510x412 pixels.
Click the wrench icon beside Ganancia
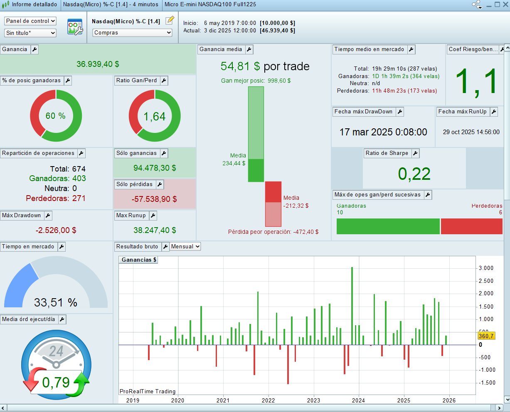[34, 49]
